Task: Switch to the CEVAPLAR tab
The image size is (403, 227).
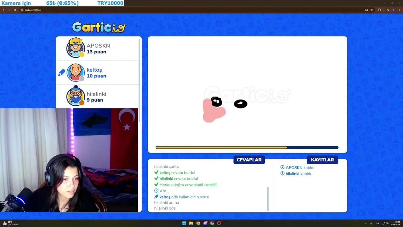Action: click(x=249, y=160)
